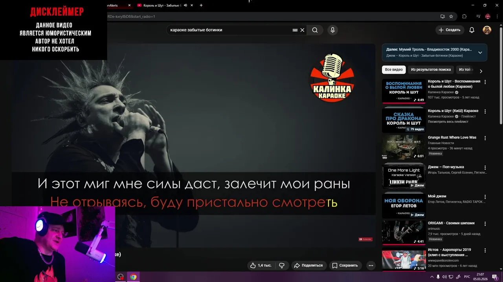Select Из результатов поиска filter chip
The height and width of the screenshot is (282, 503).
[431, 70]
